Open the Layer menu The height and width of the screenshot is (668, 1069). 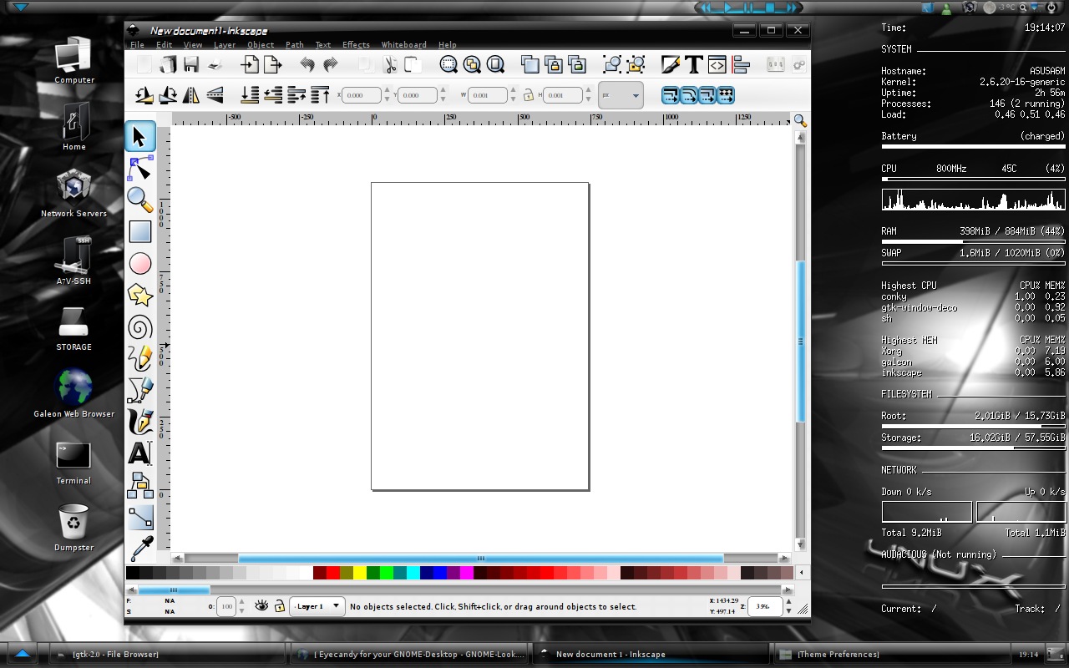(x=225, y=45)
